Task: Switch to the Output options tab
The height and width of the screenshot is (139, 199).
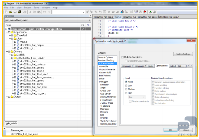Action: pos(173,66)
